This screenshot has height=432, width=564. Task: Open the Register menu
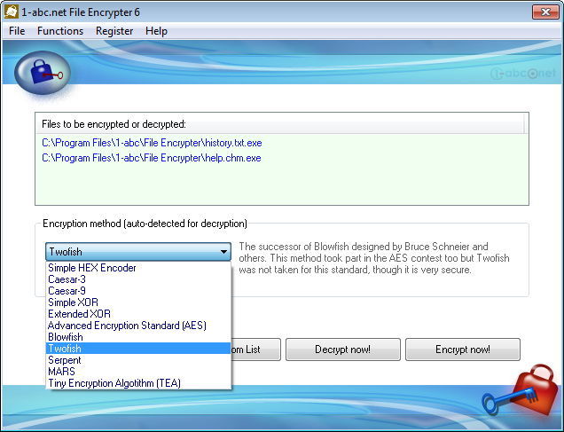coord(114,31)
